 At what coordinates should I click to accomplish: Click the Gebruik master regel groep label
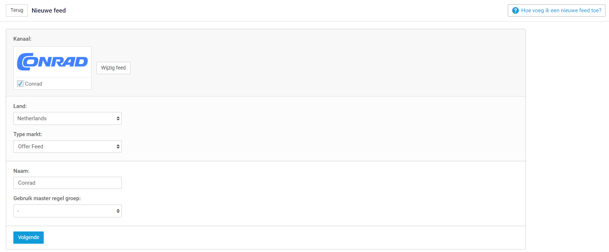(x=47, y=198)
